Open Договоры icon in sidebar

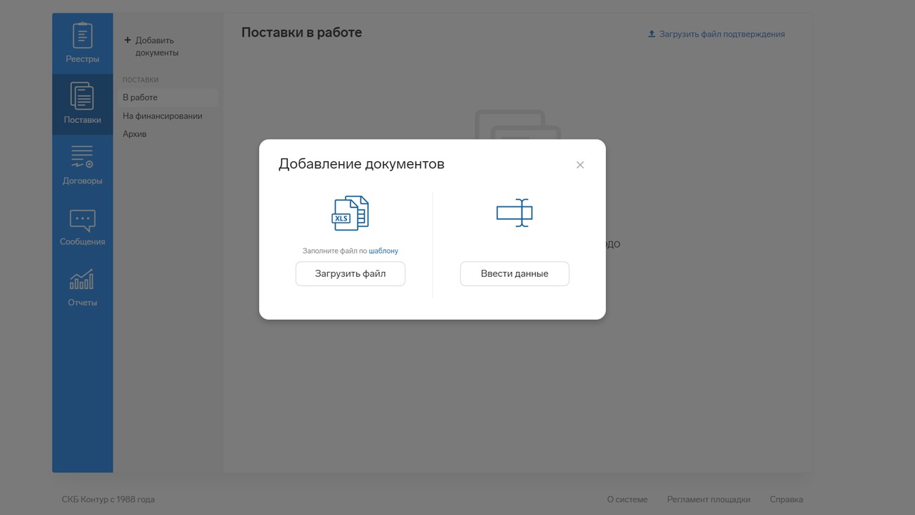pos(82,156)
